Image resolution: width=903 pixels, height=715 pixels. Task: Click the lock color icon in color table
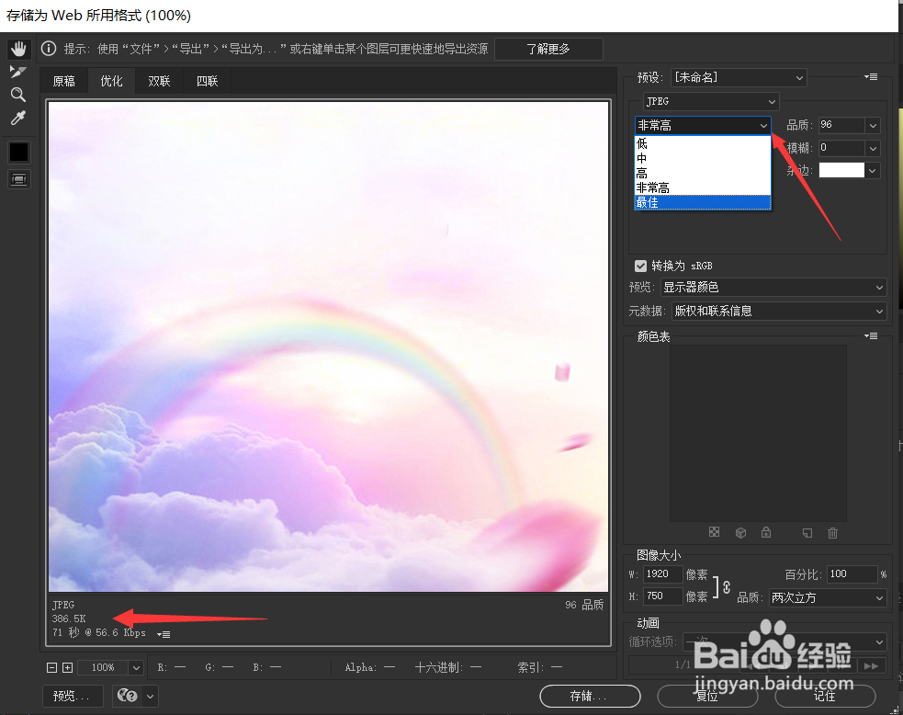coord(768,532)
